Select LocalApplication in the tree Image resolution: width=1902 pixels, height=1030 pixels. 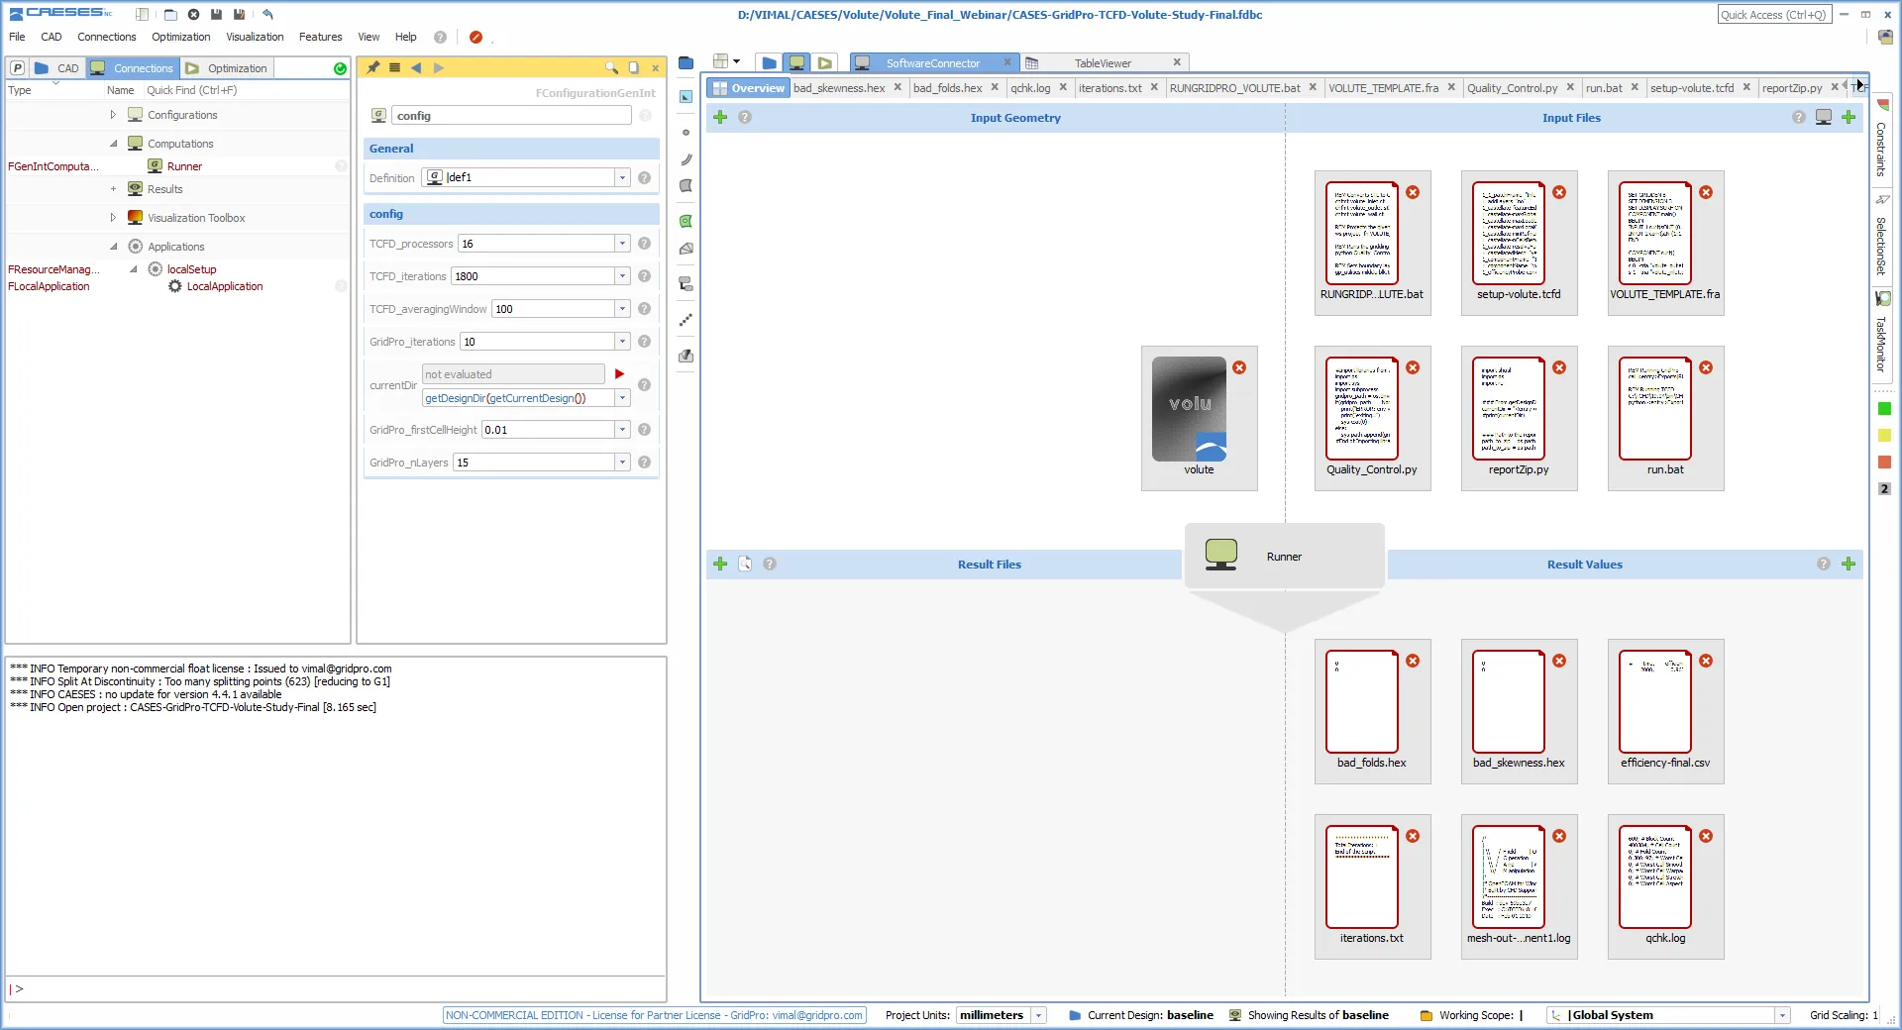225,286
